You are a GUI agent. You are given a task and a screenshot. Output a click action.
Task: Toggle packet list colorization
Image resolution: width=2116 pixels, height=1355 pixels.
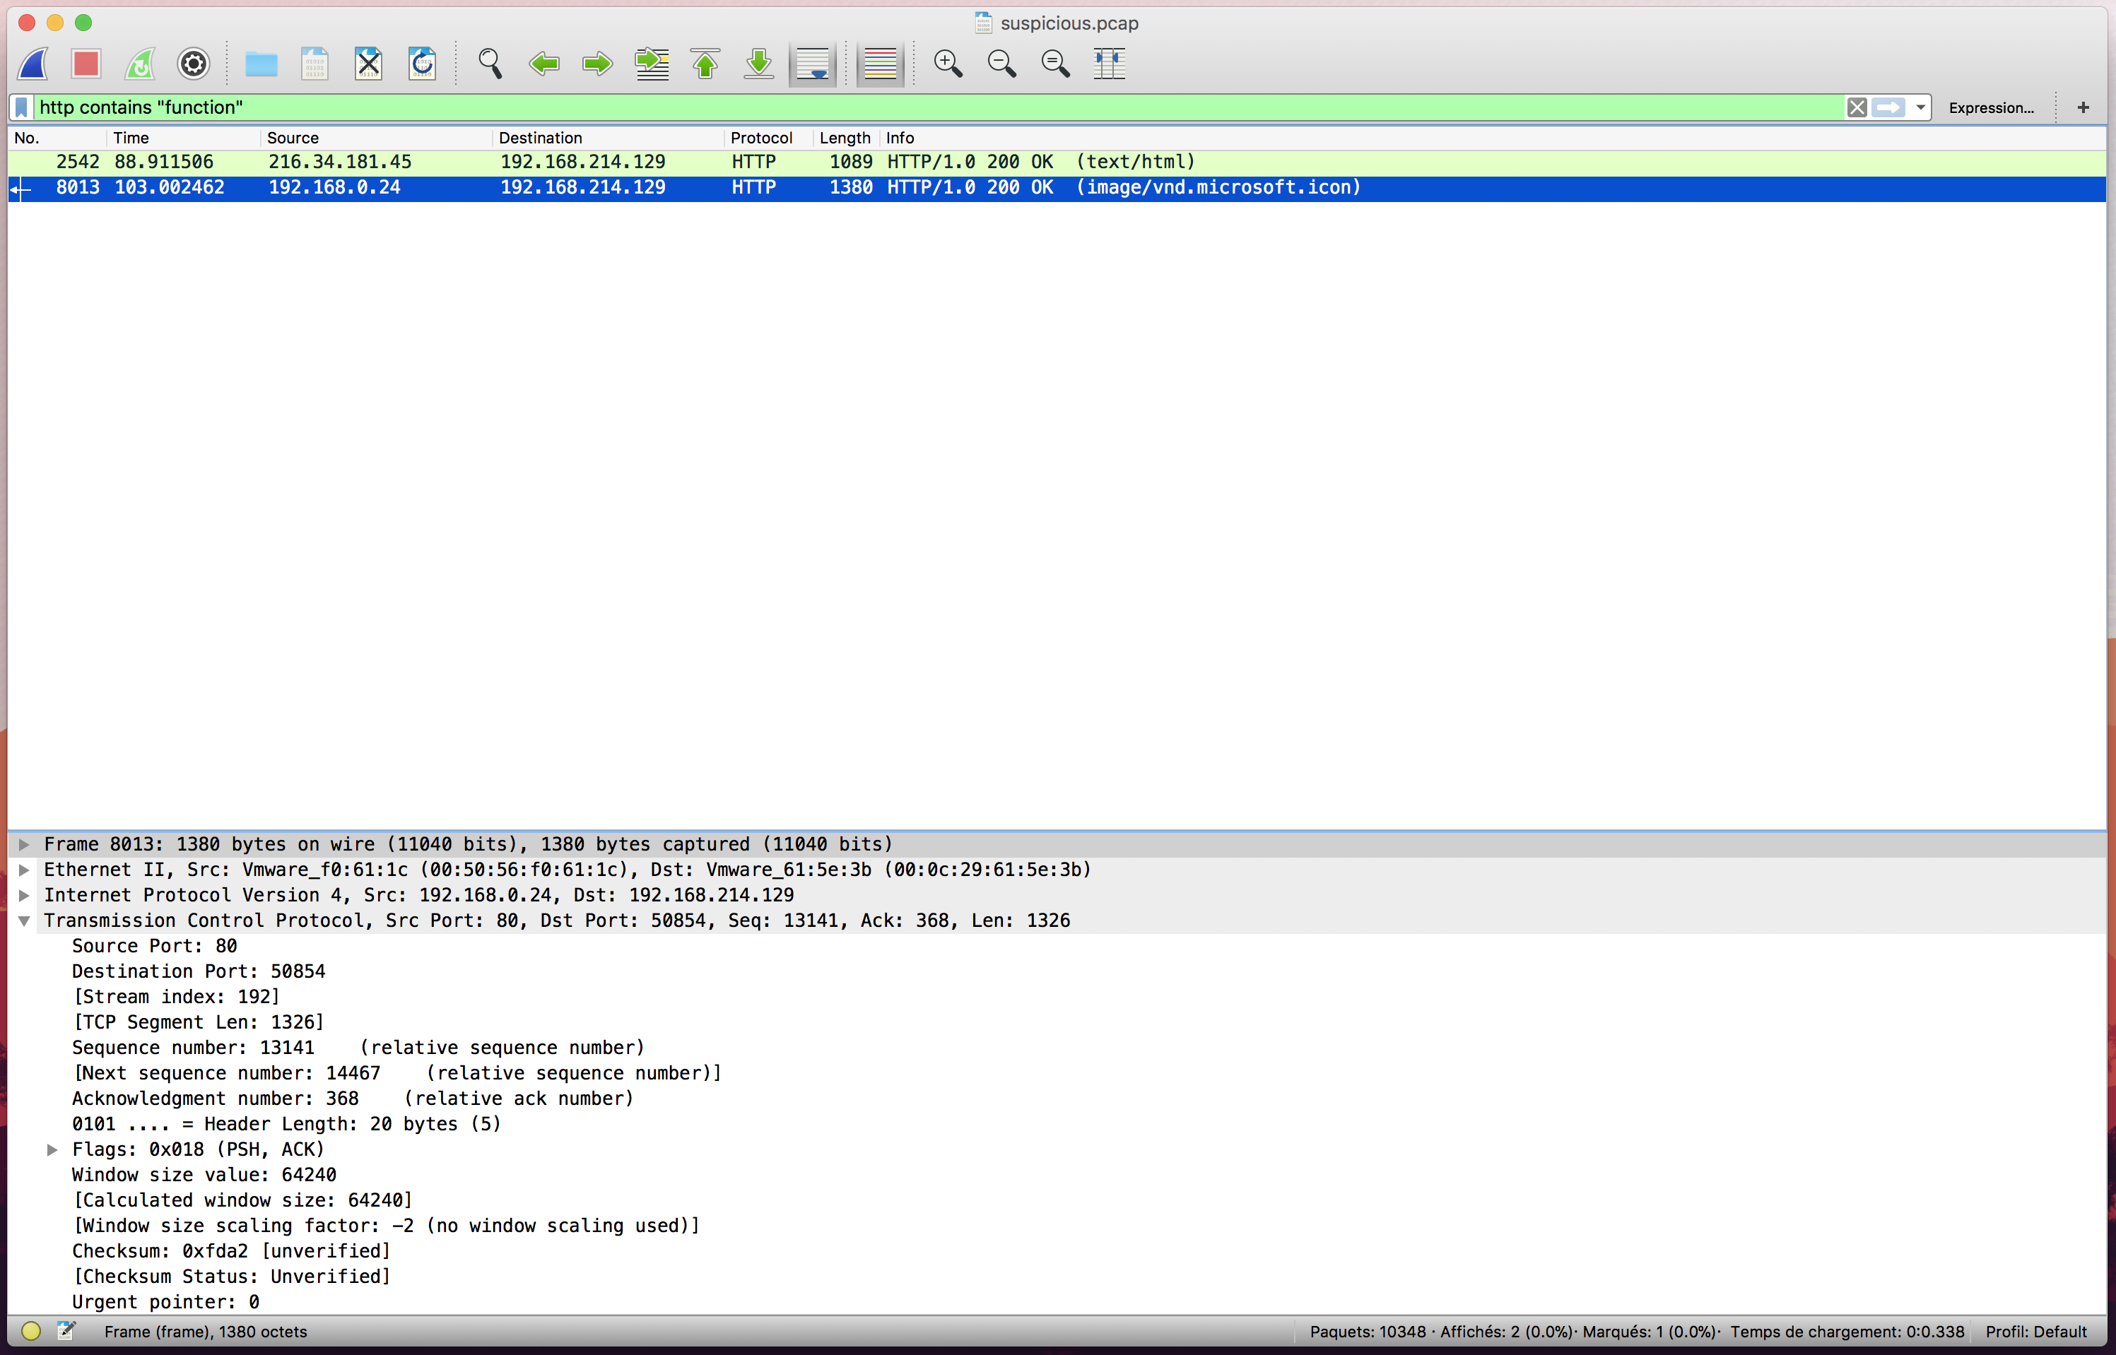[880, 64]
